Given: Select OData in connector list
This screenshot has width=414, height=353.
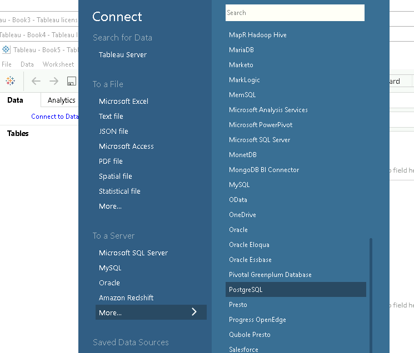Looking at the screenshot, I should pos(238,200).
